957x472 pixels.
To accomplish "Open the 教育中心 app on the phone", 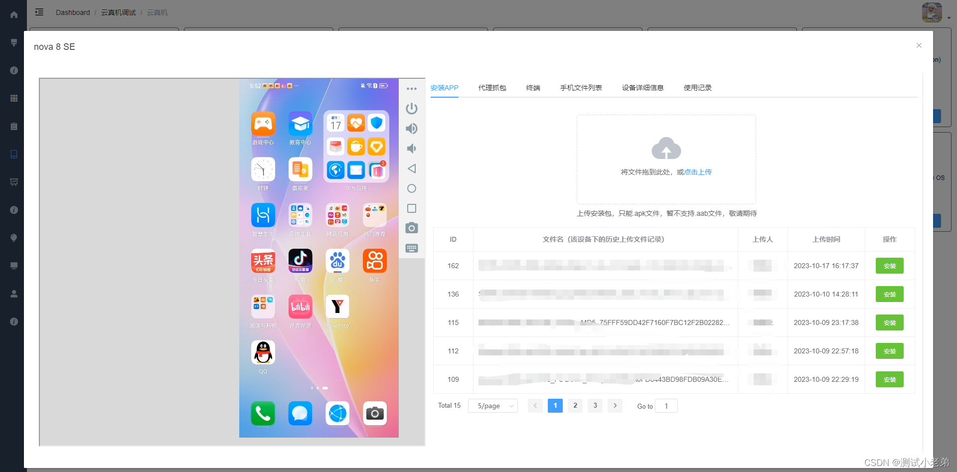I will click(x=300, y=124).
